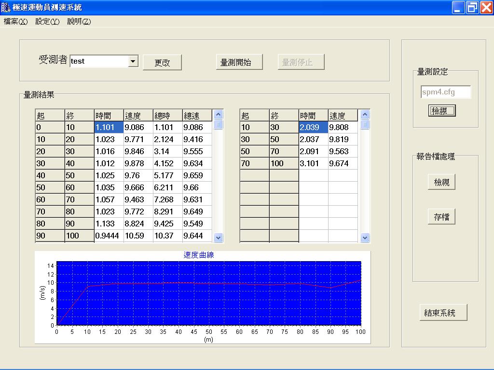
Task: Select time cell 3.101 in right table
Action: click(x=313, y=163)
